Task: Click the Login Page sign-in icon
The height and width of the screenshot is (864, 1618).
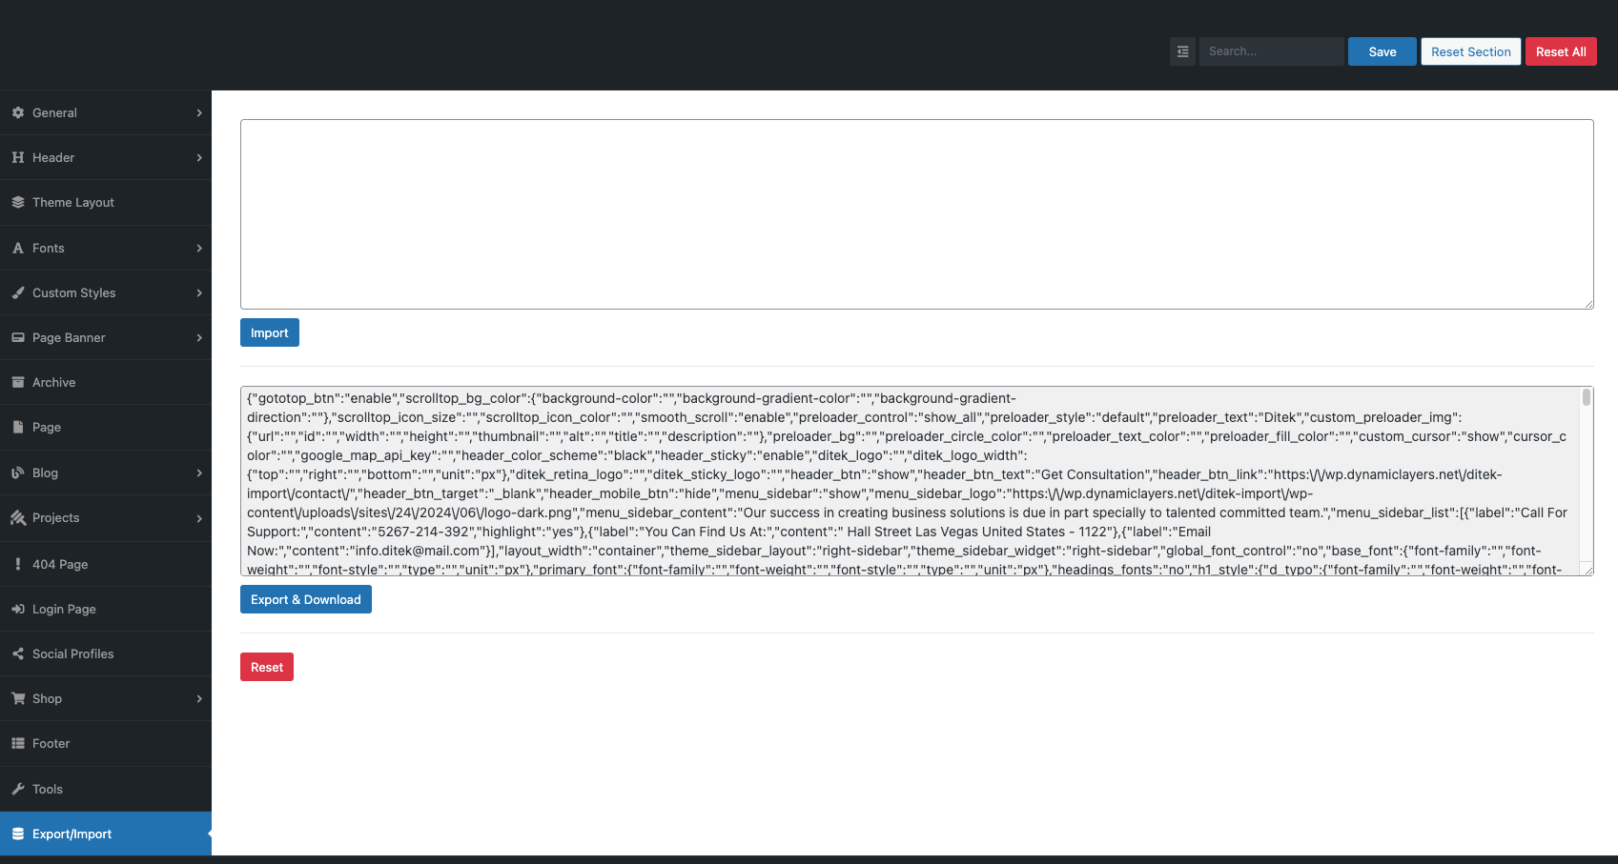Action: pos(18,609)
